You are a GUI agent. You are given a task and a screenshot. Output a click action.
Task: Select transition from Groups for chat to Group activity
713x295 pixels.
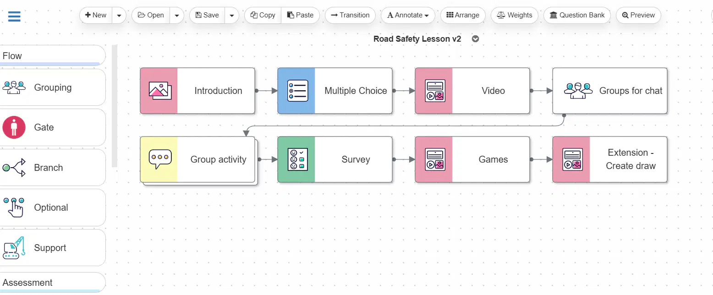click(x=405, y=125)
